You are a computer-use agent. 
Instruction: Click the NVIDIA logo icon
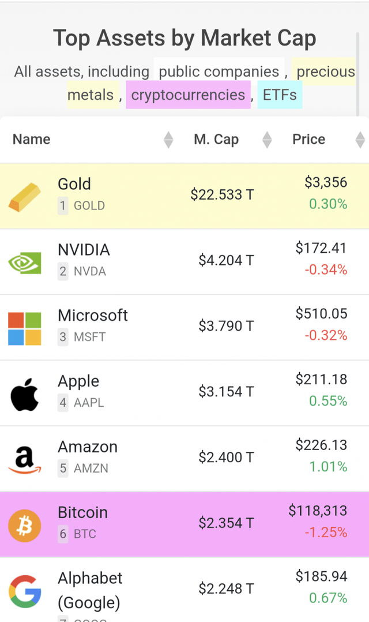click(x=25, y=263)
